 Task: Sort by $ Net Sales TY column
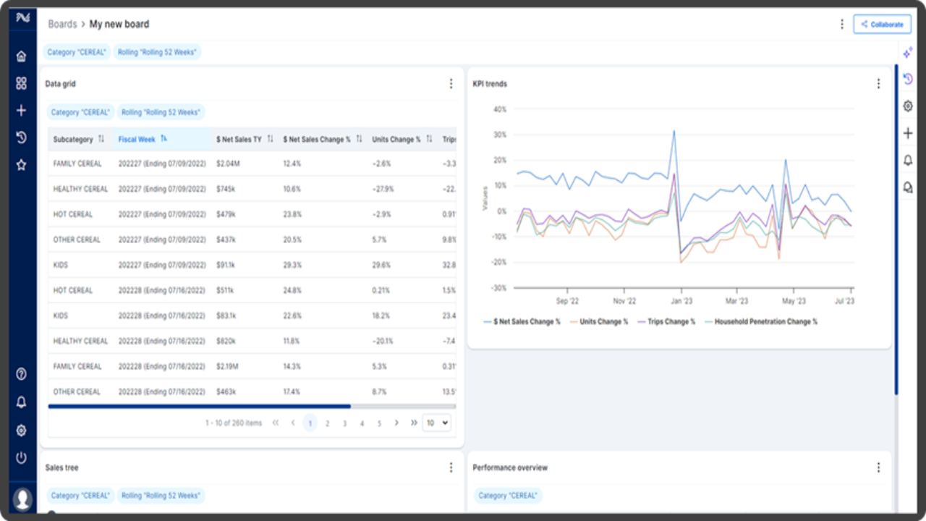270,139
